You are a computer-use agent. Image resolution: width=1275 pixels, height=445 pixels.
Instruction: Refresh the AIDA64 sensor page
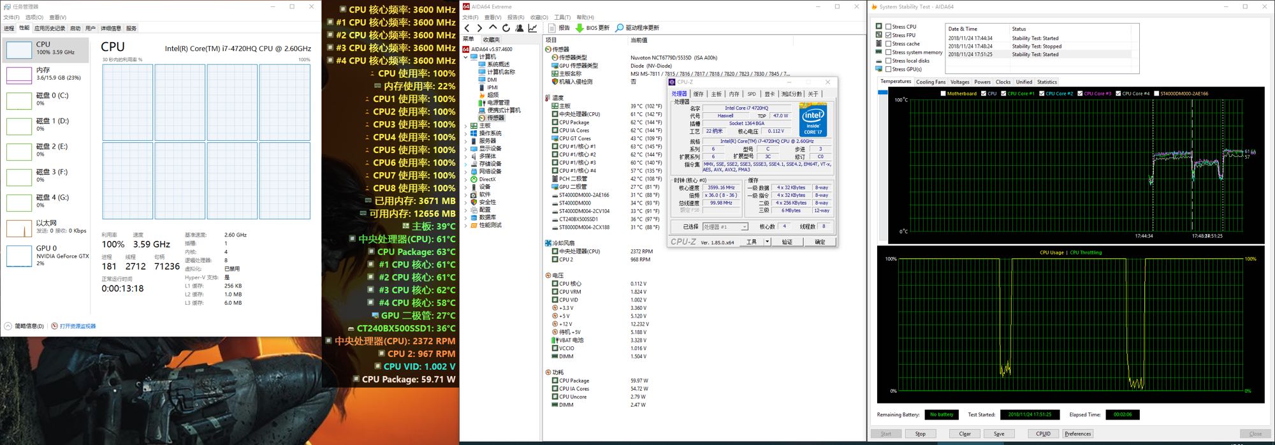pos(506,28)
